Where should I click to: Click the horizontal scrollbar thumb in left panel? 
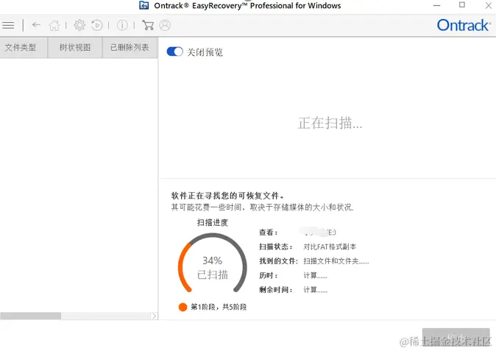[31, 316]
